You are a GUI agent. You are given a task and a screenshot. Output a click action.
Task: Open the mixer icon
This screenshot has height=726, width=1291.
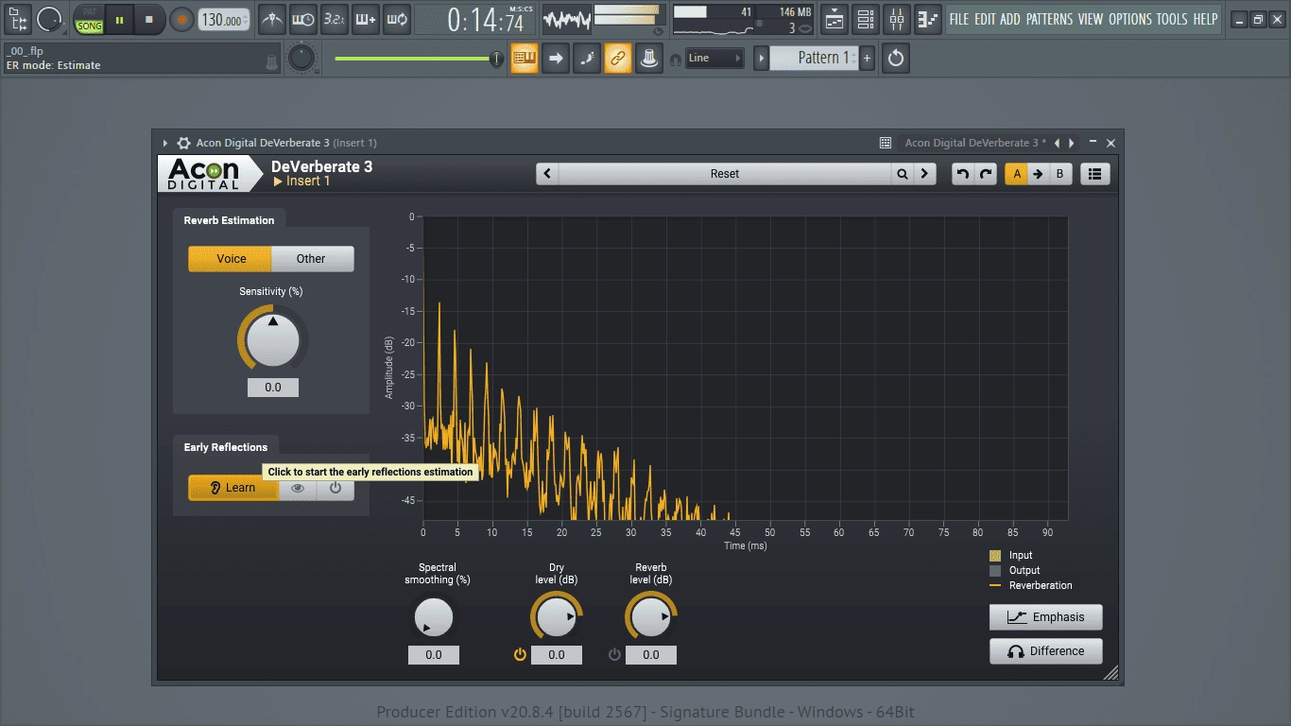pyautogui.click(x=897, y=18)
